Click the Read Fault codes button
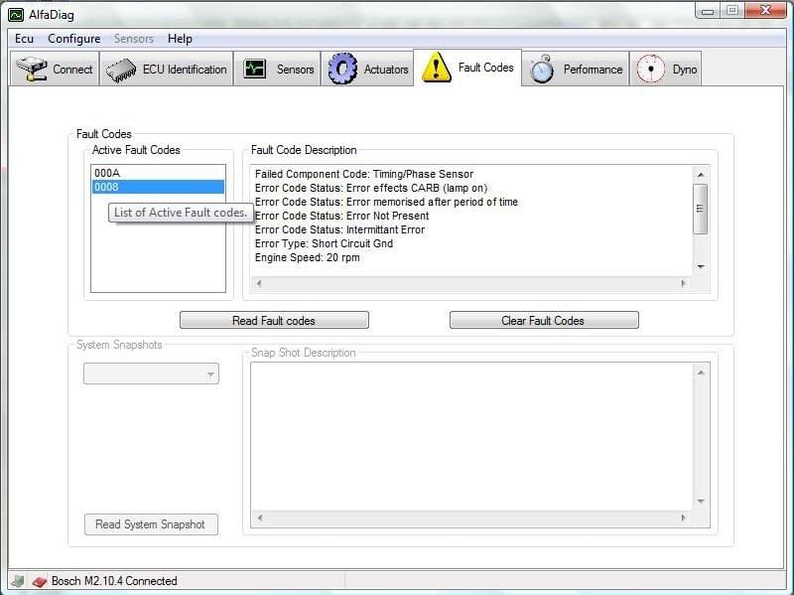 (x=274, y=320)
